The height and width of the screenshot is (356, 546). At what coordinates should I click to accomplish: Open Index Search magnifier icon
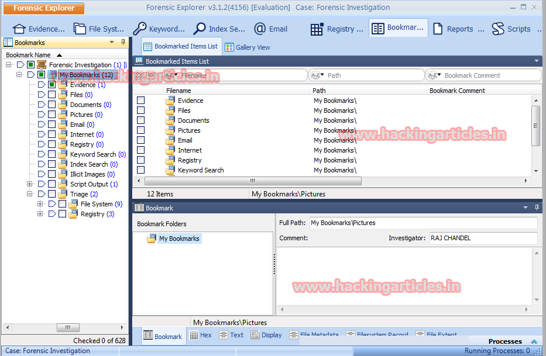(x=200, y=29)
